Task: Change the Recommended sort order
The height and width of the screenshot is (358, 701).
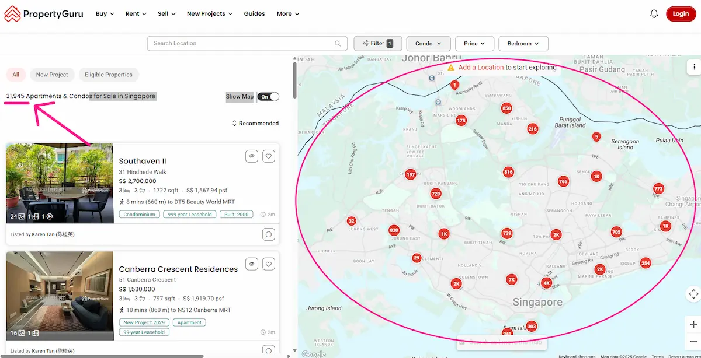Action: click(x=255, y=124)
